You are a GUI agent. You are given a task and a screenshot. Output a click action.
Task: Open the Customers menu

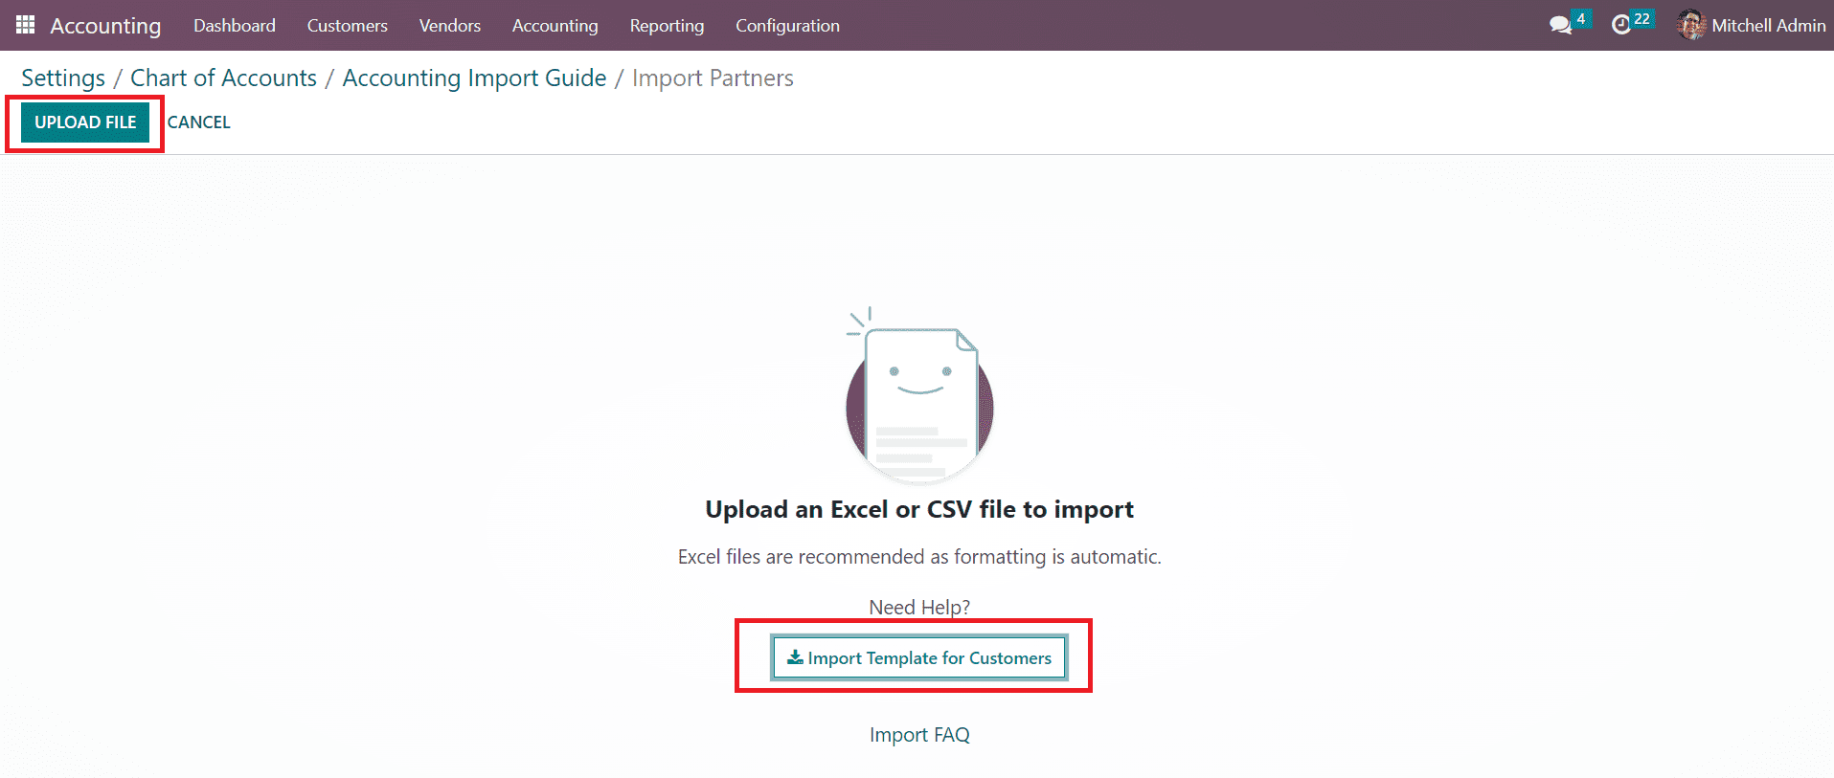click(x=347, y=26)
